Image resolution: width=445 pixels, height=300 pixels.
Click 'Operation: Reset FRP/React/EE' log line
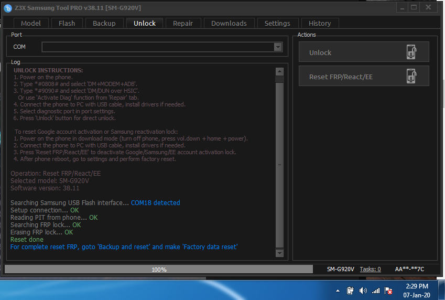coord(56,174)
